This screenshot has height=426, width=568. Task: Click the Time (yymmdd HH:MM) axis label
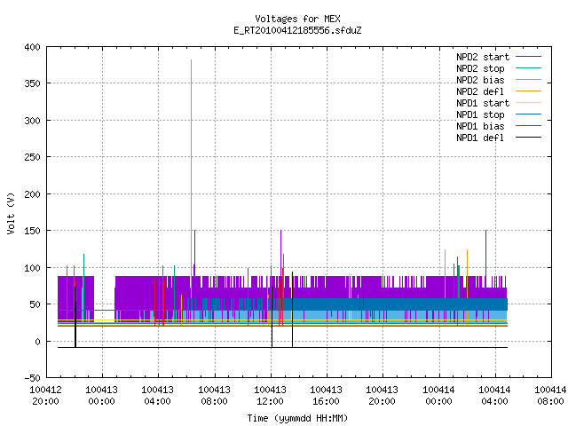[x=297, y=418]
